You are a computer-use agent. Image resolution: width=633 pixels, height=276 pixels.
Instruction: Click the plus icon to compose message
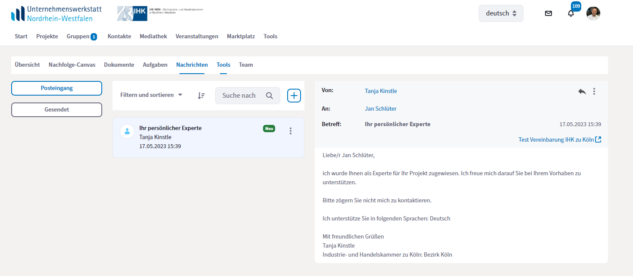(x=294, y=96)
